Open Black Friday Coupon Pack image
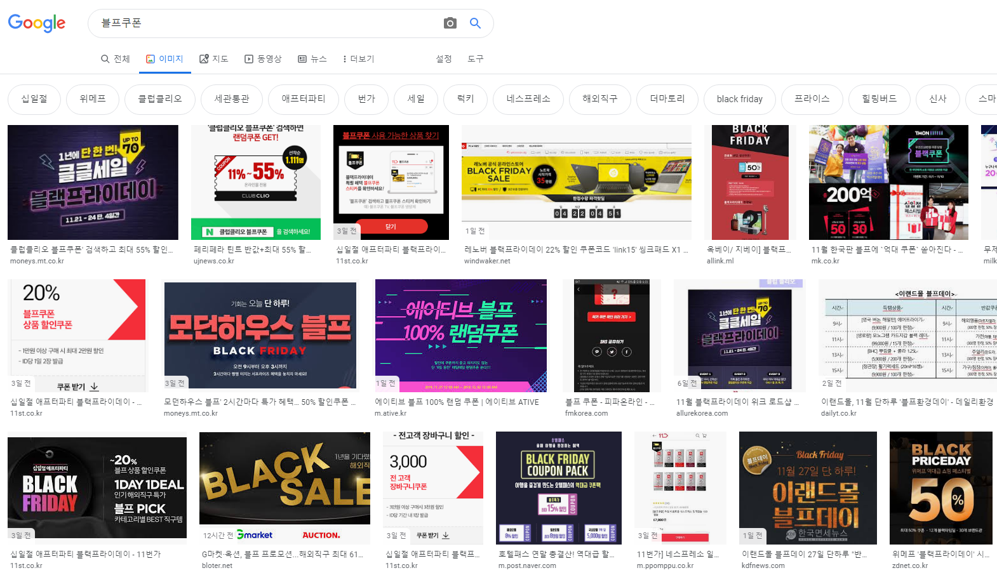The width and height of the screenshot is (997, 575). coord(559,488)
